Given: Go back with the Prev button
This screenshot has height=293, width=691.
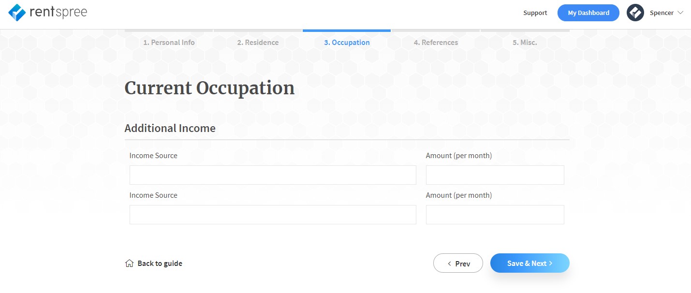Looking at the screenshot, I should click(458, 263).
